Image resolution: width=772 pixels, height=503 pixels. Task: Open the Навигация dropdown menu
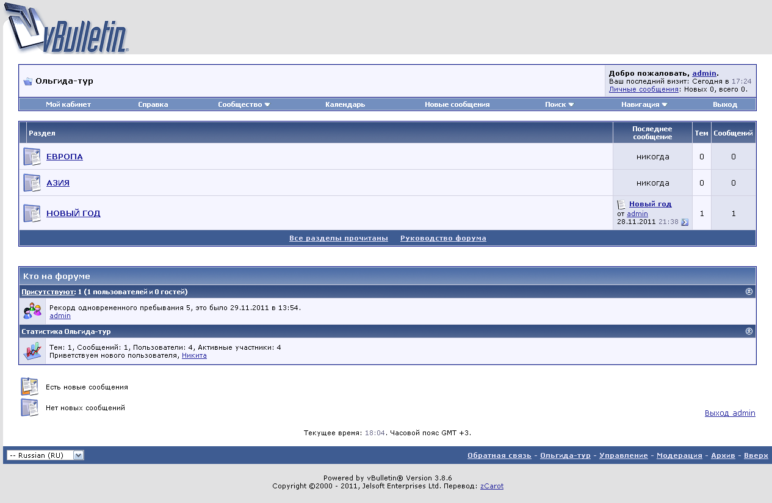[644, 104]
